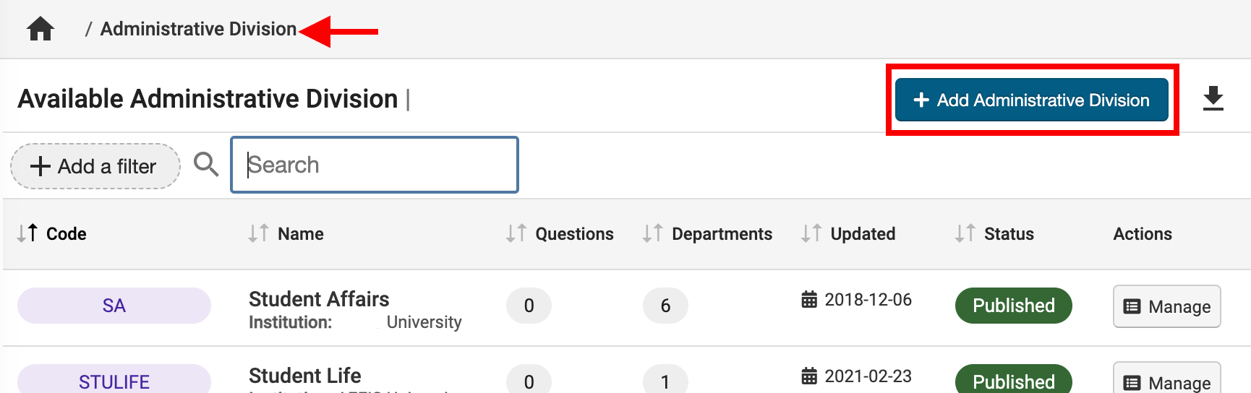Manage the Student Affairs division
The image size is (1251, 393).
[x=1166, y=306]
